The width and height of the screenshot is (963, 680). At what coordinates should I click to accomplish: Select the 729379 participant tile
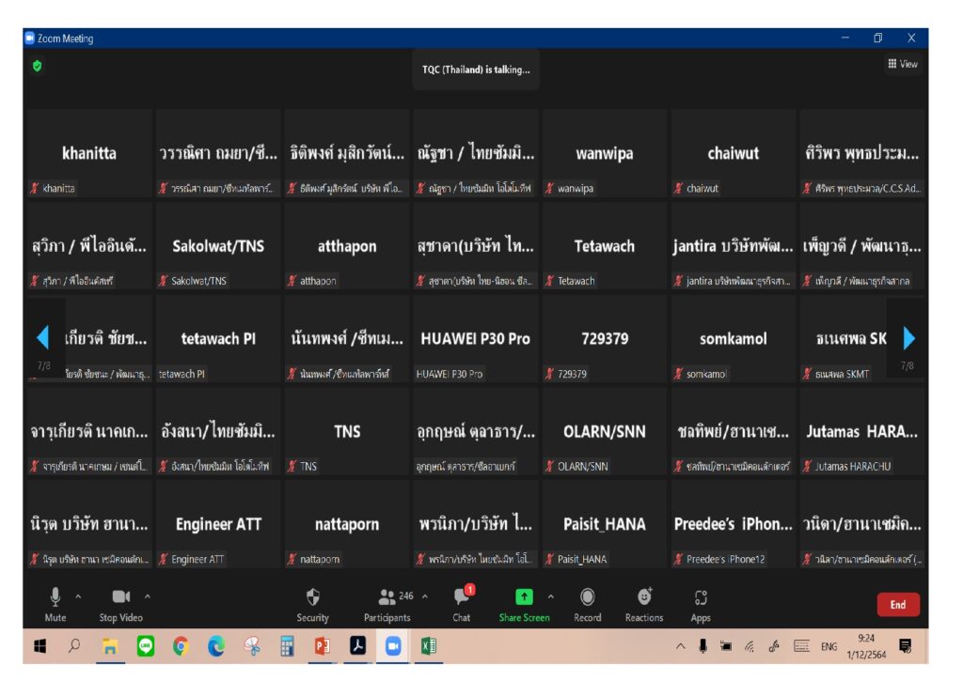click(605, 338)
